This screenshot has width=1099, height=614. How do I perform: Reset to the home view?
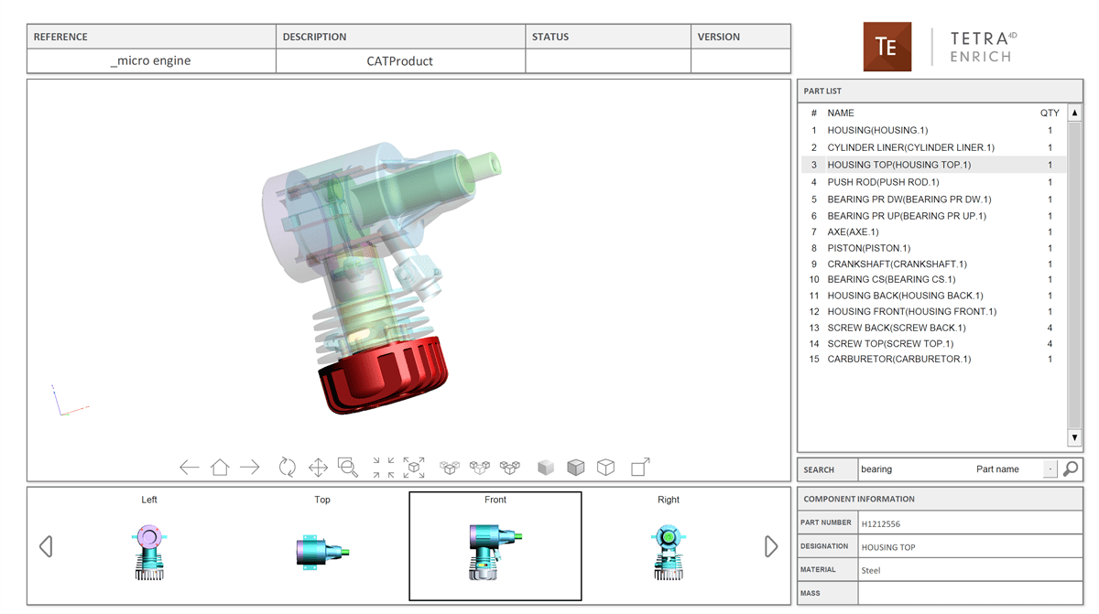tap(220, 468)
